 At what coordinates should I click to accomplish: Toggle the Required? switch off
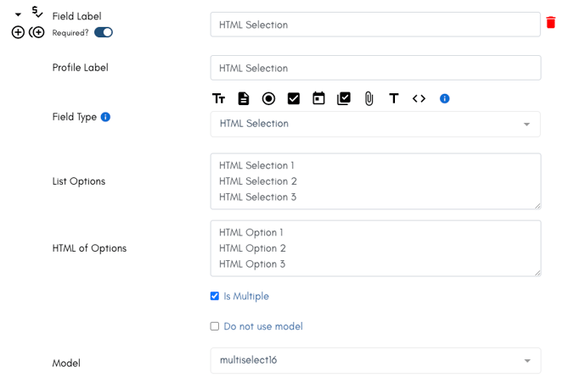coord(104,32)
